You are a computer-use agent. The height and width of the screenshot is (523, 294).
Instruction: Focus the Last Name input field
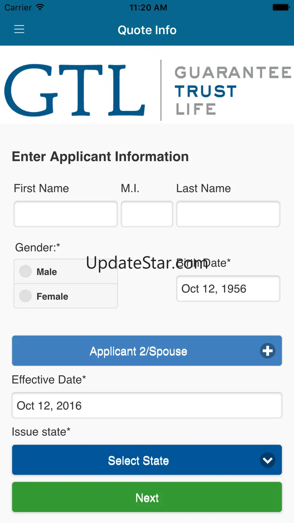coord(228,214)
